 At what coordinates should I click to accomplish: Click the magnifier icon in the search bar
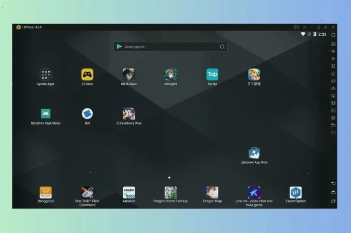point(222,47)
